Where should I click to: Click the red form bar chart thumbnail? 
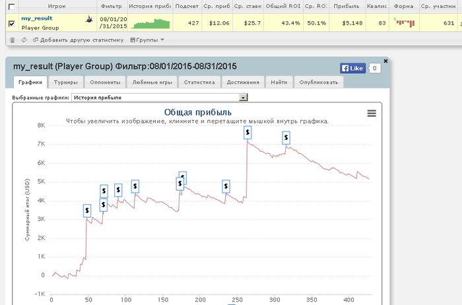coord(404,22)
